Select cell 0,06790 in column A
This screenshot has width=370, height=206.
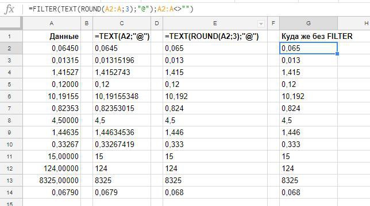(x=52, y=192)
